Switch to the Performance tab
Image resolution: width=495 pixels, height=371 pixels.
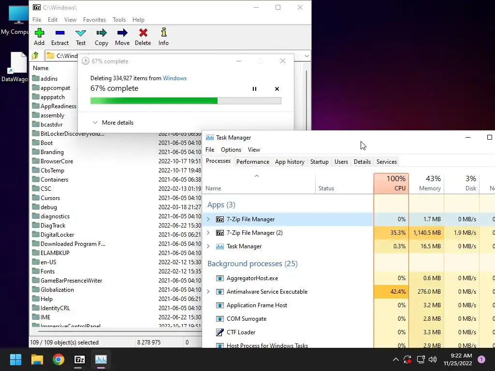(253, 162)
